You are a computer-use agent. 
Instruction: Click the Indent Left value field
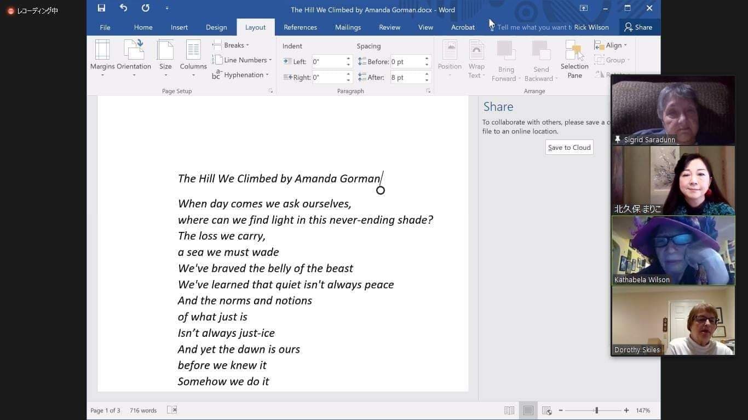tap(328, 62)
